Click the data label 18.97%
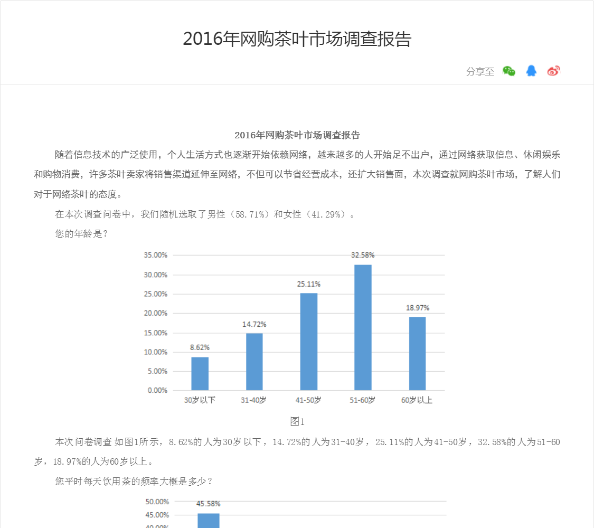 [418, 308]
